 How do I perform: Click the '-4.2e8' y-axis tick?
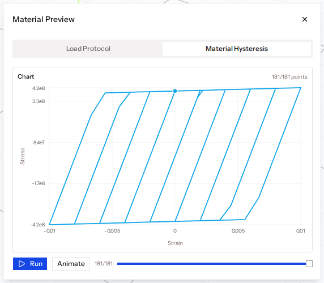tap(37, 225)
